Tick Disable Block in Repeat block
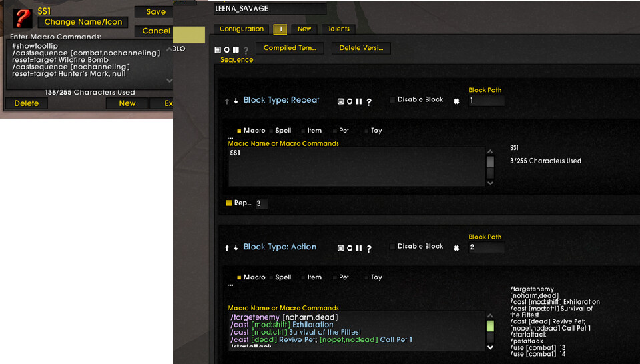Image resolution: width=640 pixels, height=364 pixels. pyautogui.click(x=392, y=100)
